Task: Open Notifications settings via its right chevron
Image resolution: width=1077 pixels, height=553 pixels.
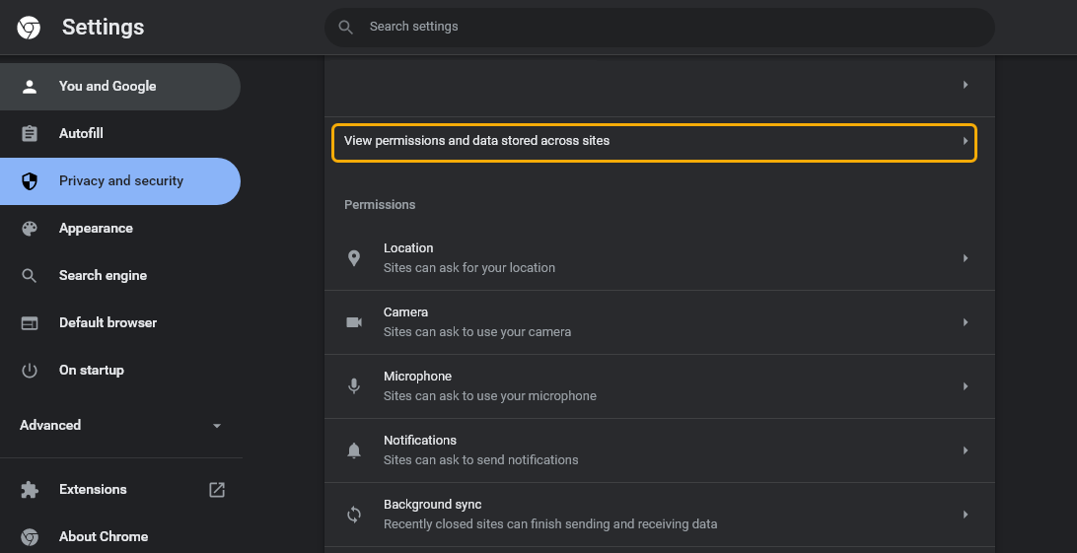Action: [x=966, y=450]
